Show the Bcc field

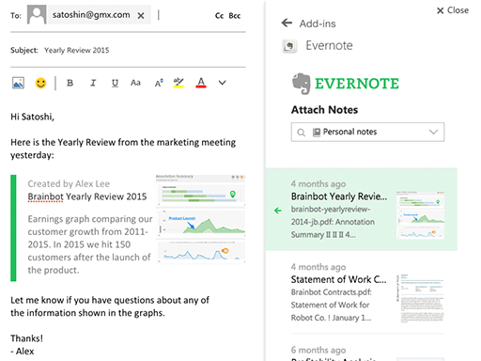(x=235, y=16)
